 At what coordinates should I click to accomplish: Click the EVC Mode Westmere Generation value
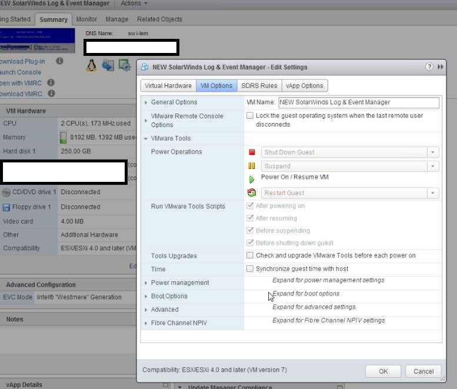coord(79,297)
